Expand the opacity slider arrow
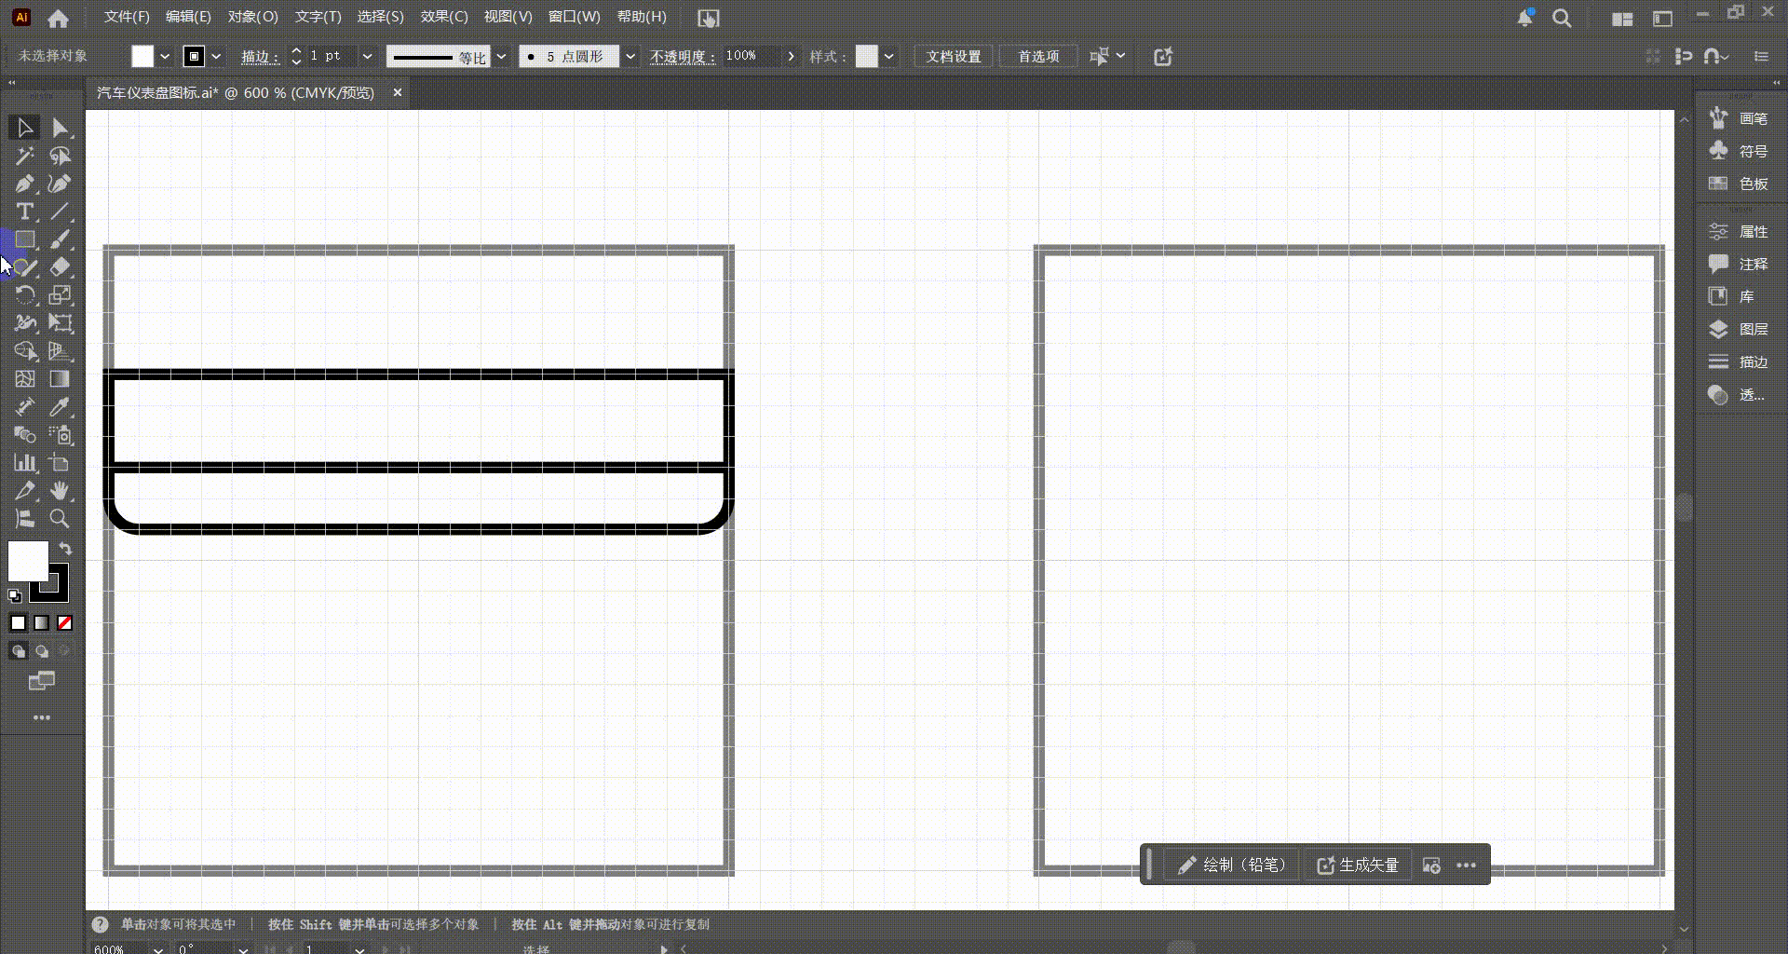Image resolution: width=1788 pixels, height=954 pixels. point(792,57)
